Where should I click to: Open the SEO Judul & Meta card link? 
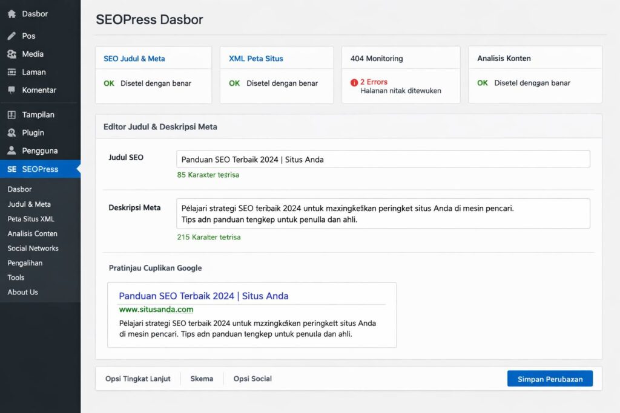point(134,59)
